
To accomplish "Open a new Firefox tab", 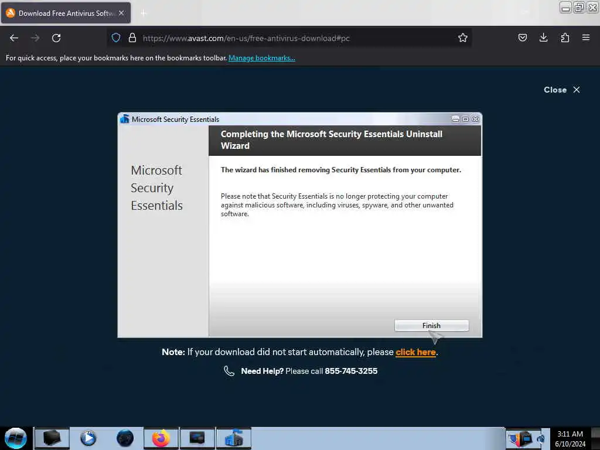I will [x=144, y=13].
